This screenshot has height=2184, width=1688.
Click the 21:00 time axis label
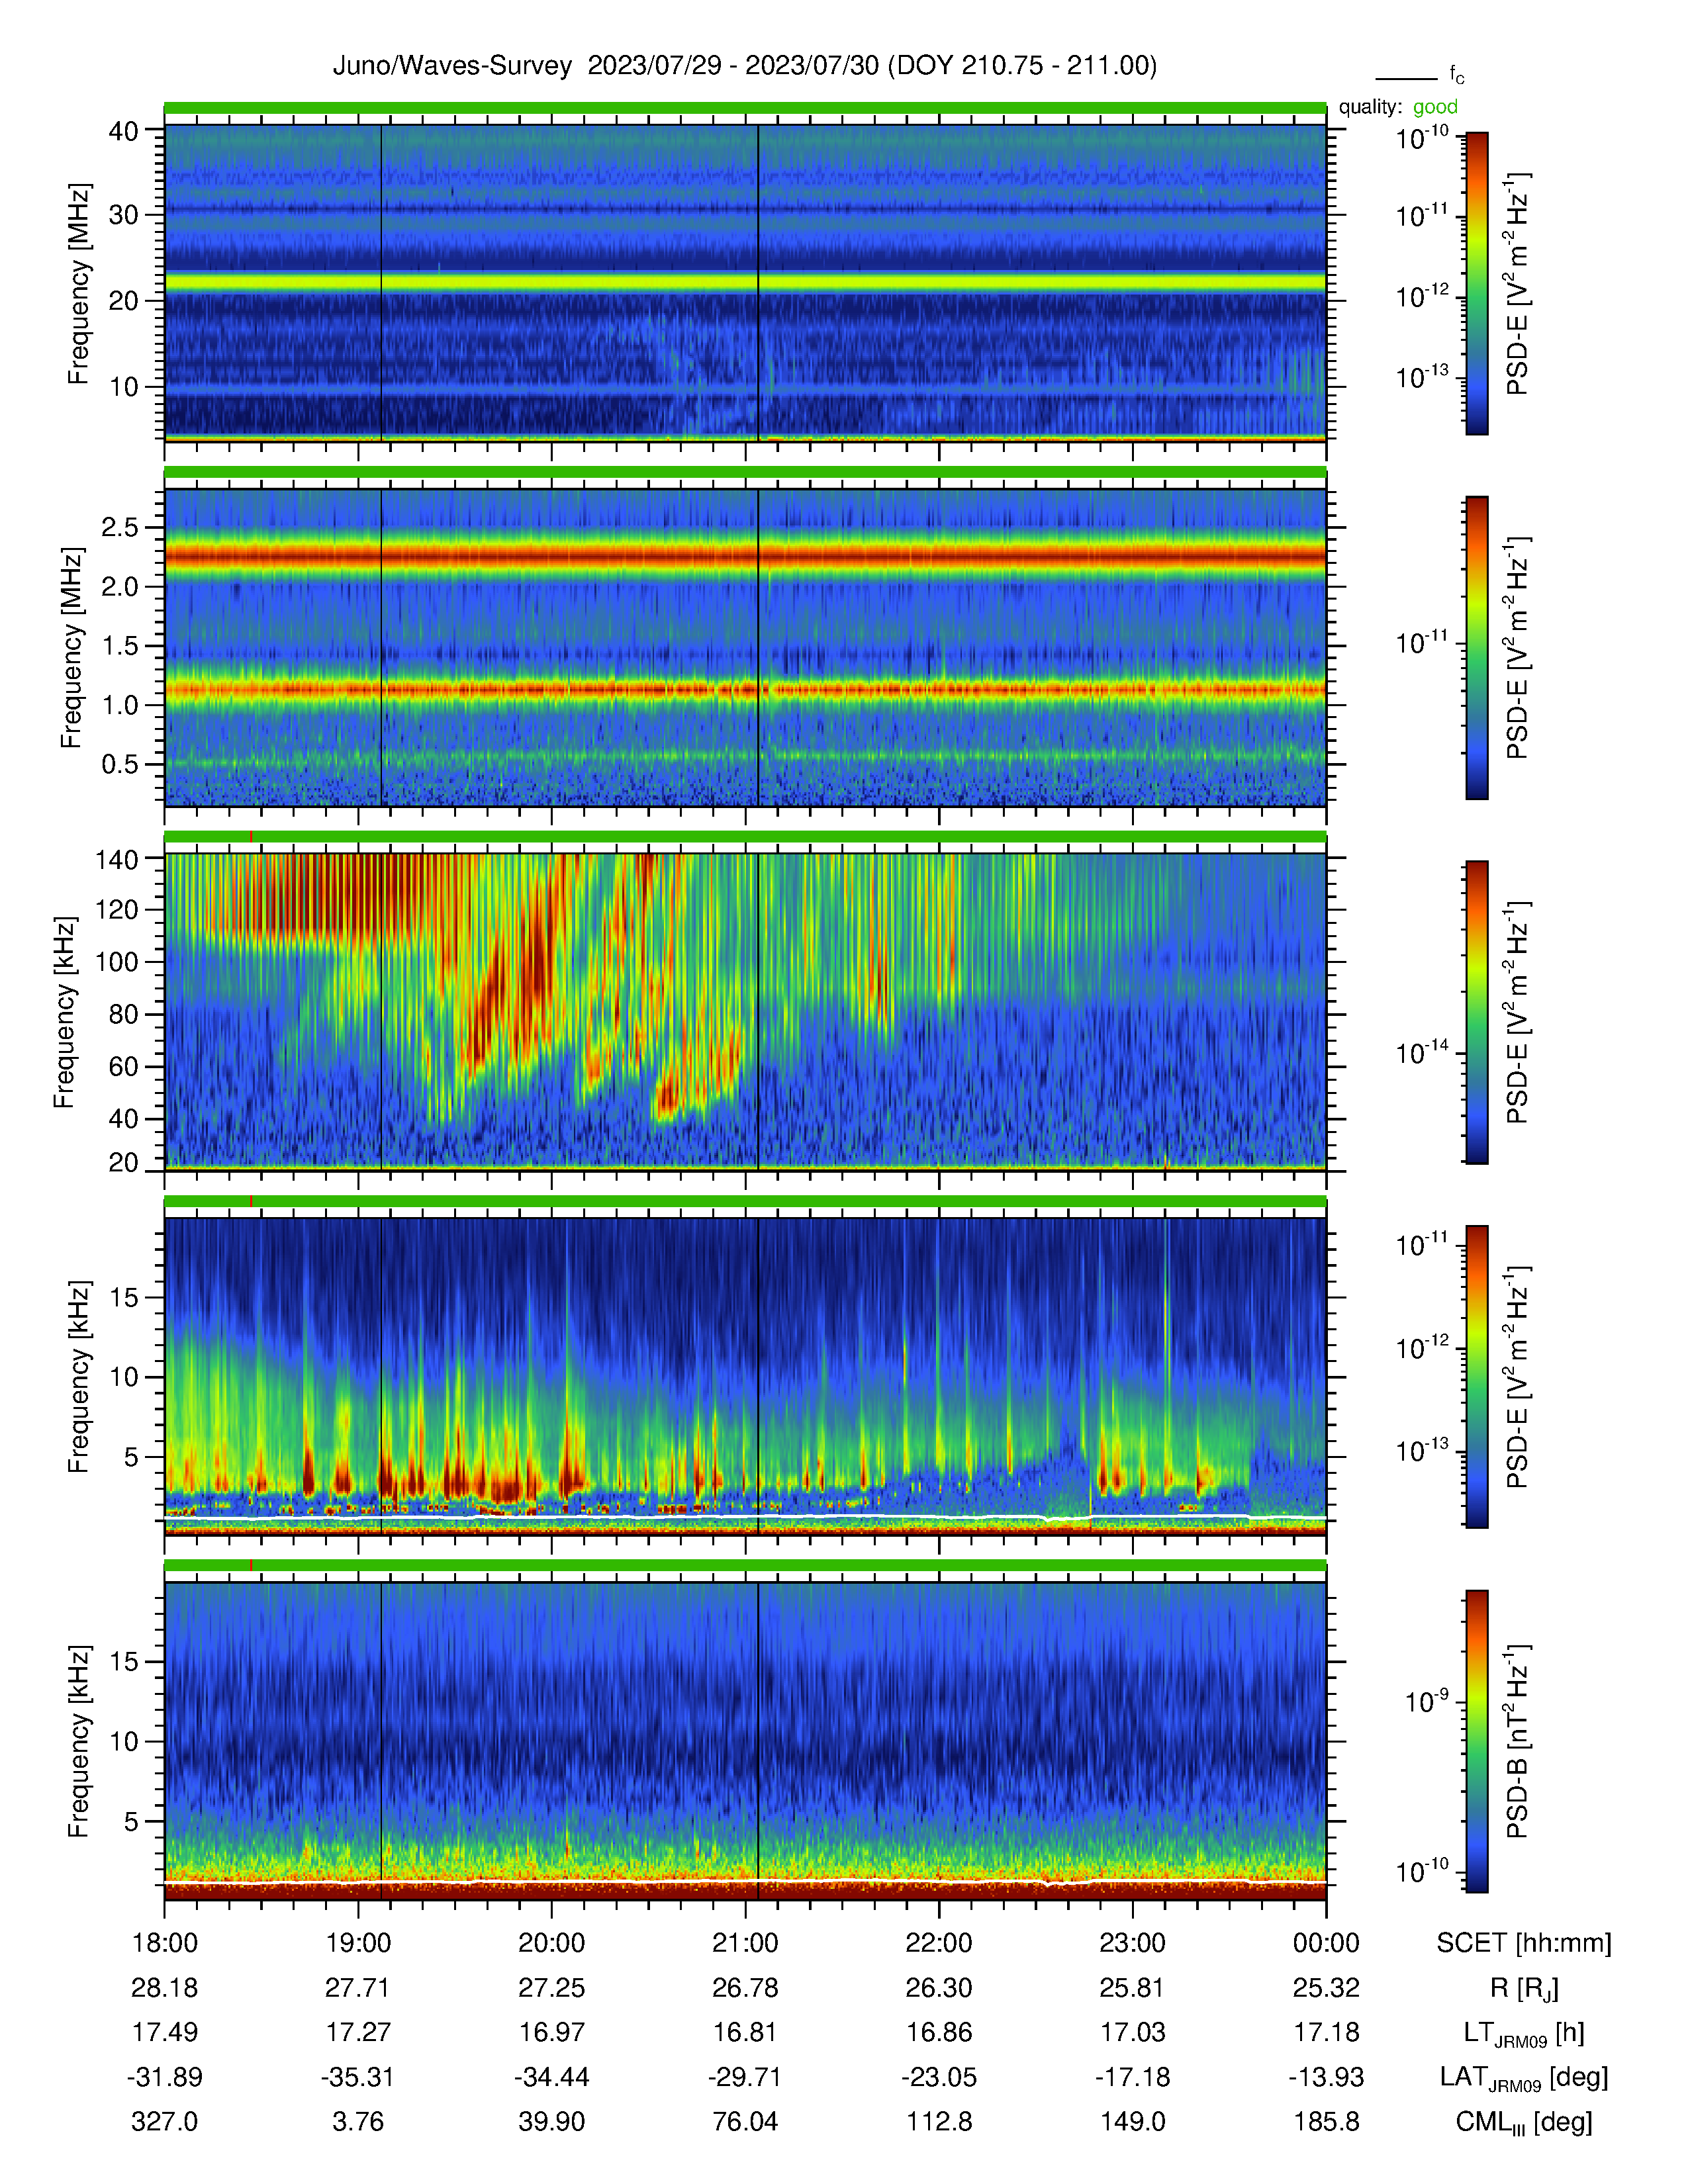point(745,1943)
